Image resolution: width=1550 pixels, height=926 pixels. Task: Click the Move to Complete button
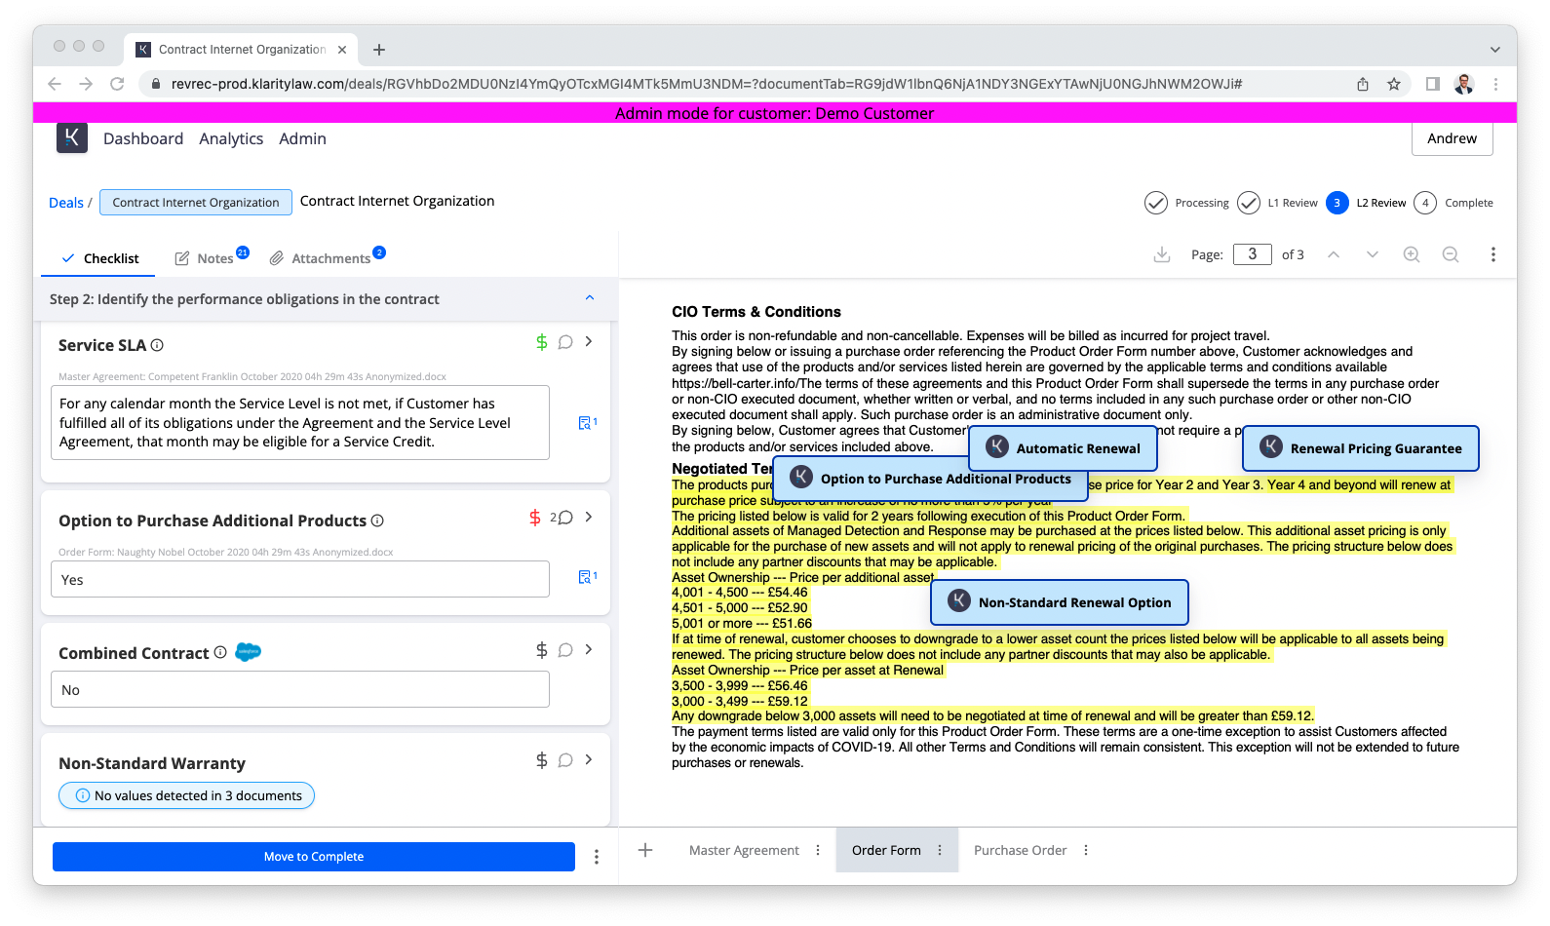(314, 857)
